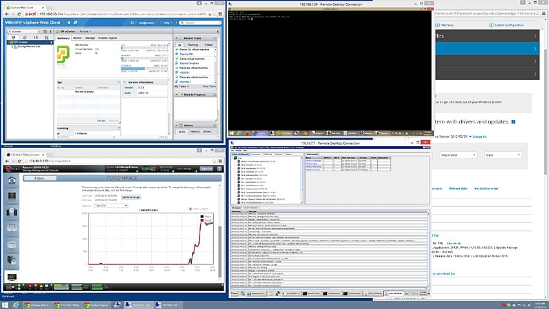Open the logged-in user dropdown in vSphere
This screenshot has height=309, width=549.
pos(147,23)
